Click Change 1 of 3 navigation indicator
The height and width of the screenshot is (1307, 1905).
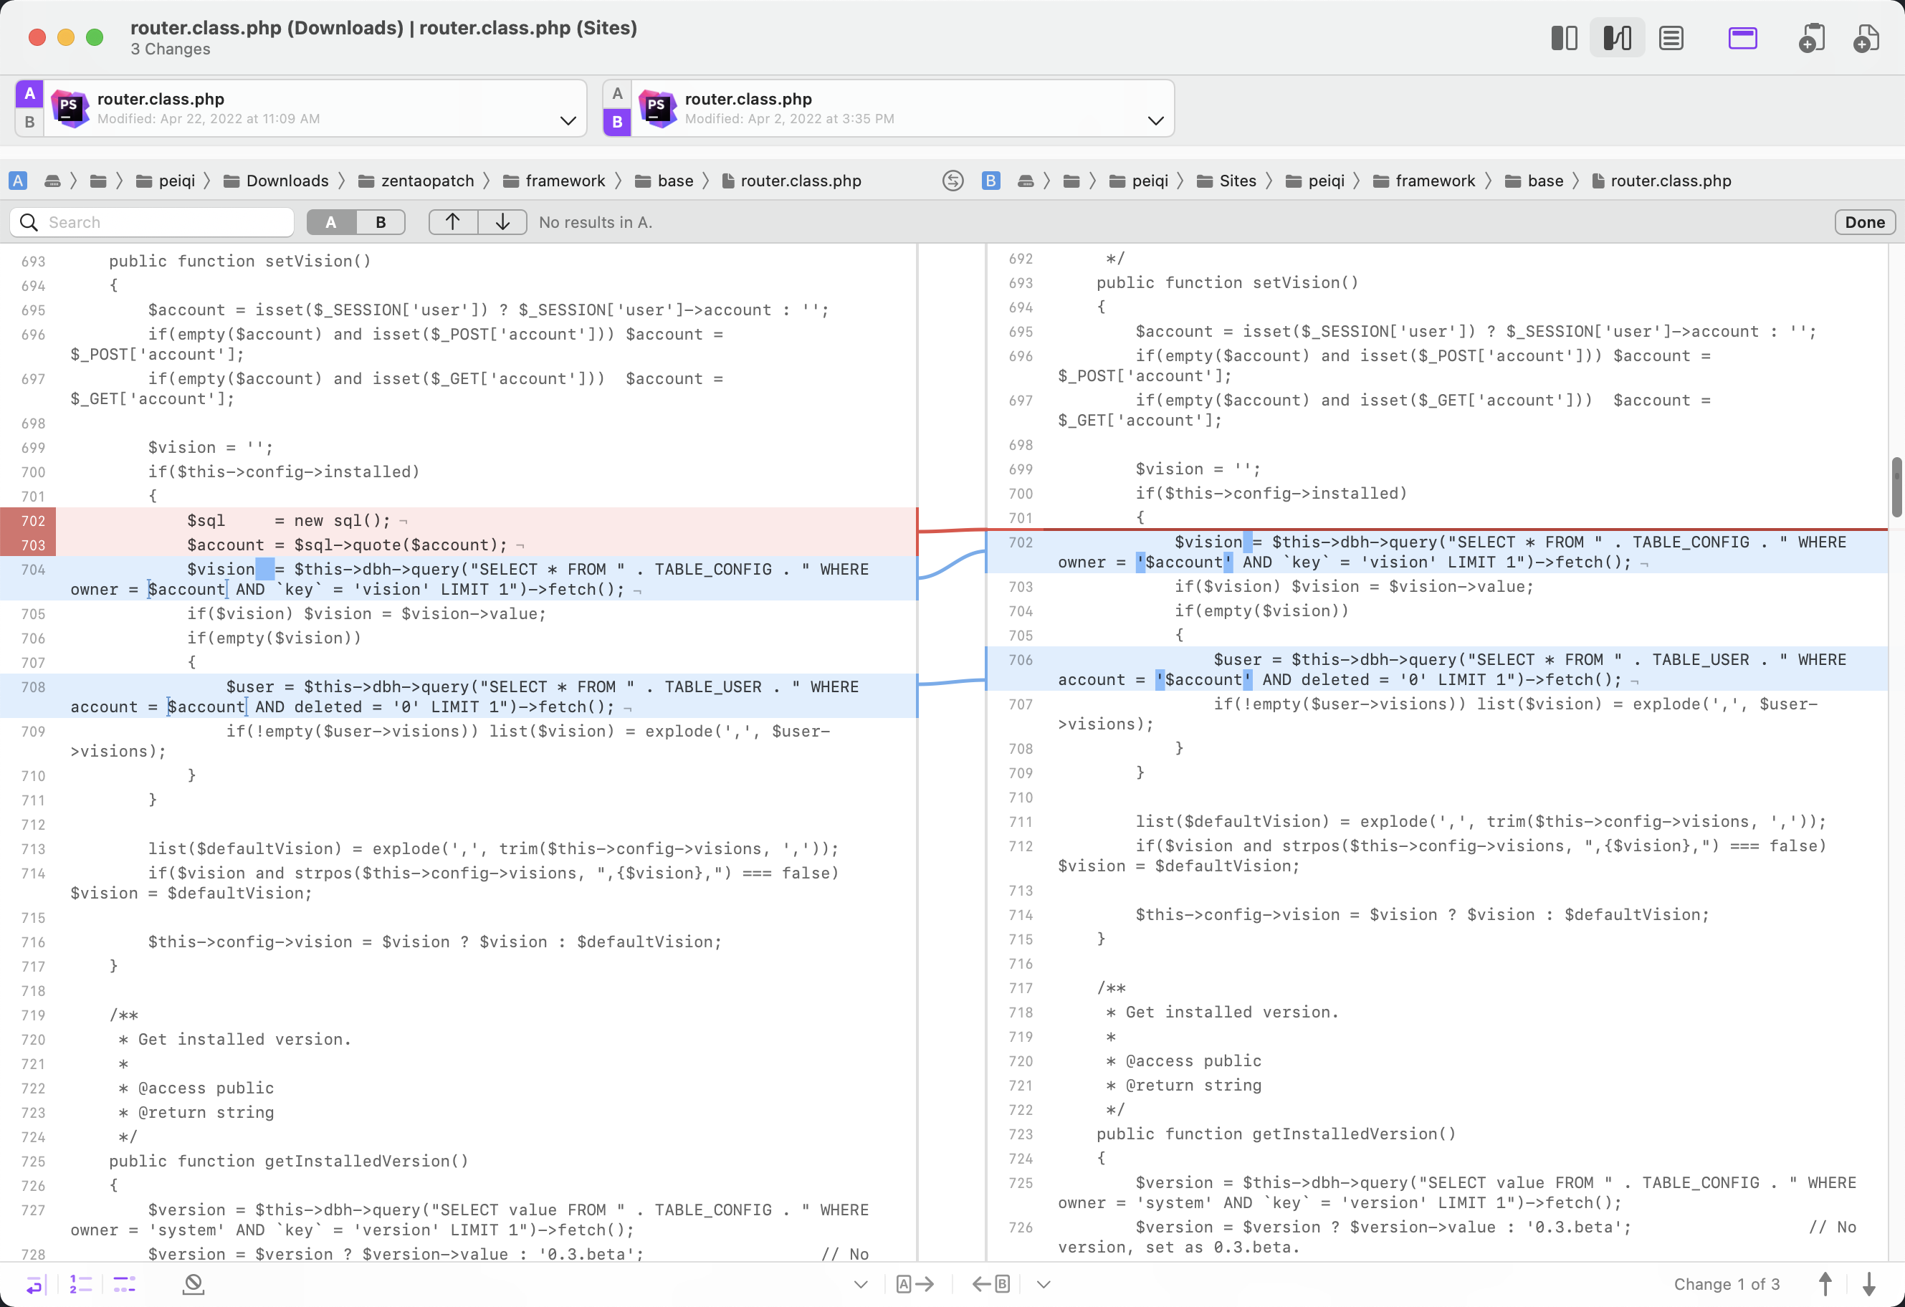[1726, 1284]
